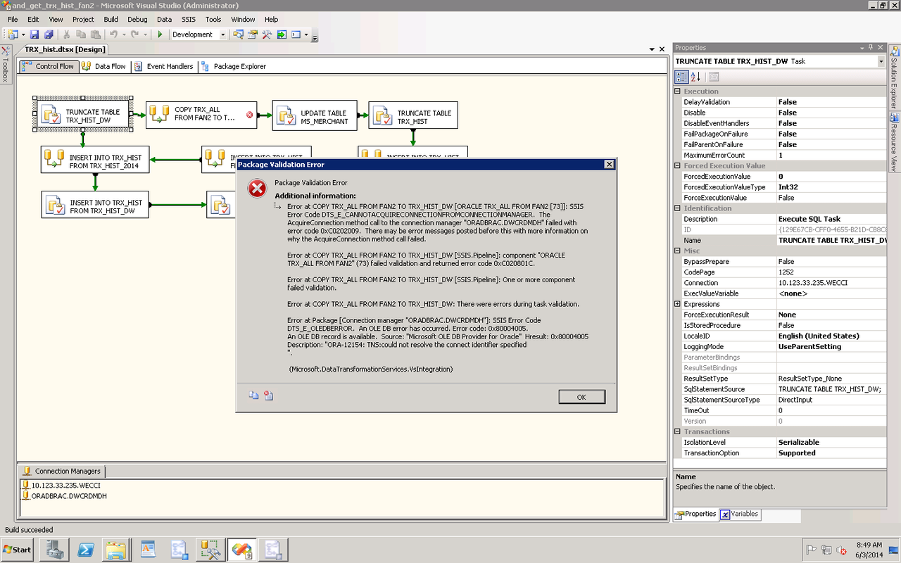Viewport: 901px width, 563px height.
Task: Click the Name property value field
Action: [831, 241]
